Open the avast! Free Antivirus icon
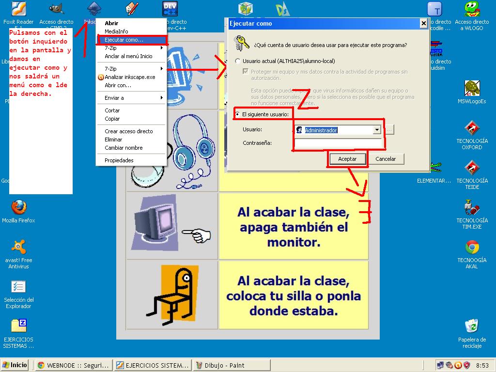This screenshot has height=372, width=496. [x=18, y=248]
